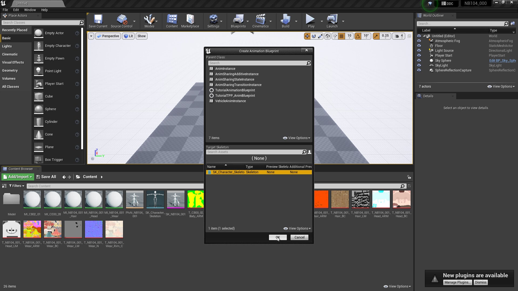Toggle visibility of Light Source
The width and height of the screenshot is (518, 291).
[419, 51]
